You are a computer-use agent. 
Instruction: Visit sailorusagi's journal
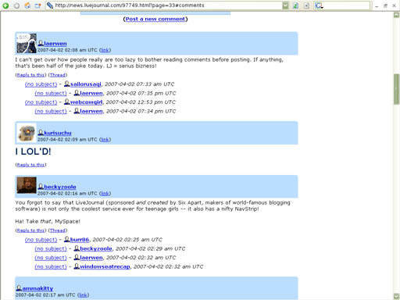click(x=86, y=84)
